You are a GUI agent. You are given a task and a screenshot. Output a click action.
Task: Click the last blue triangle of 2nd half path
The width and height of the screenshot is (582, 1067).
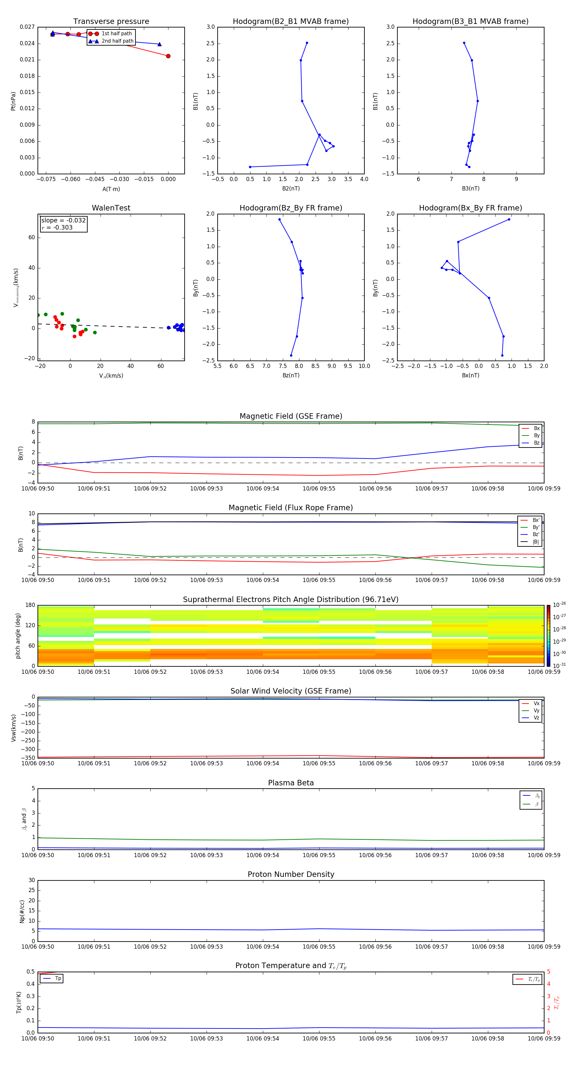(x=159, y=44)
